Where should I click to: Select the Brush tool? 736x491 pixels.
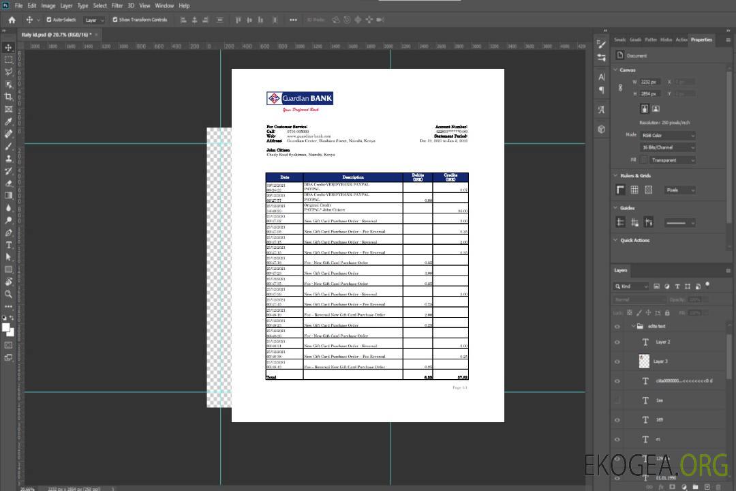point(8,146)
